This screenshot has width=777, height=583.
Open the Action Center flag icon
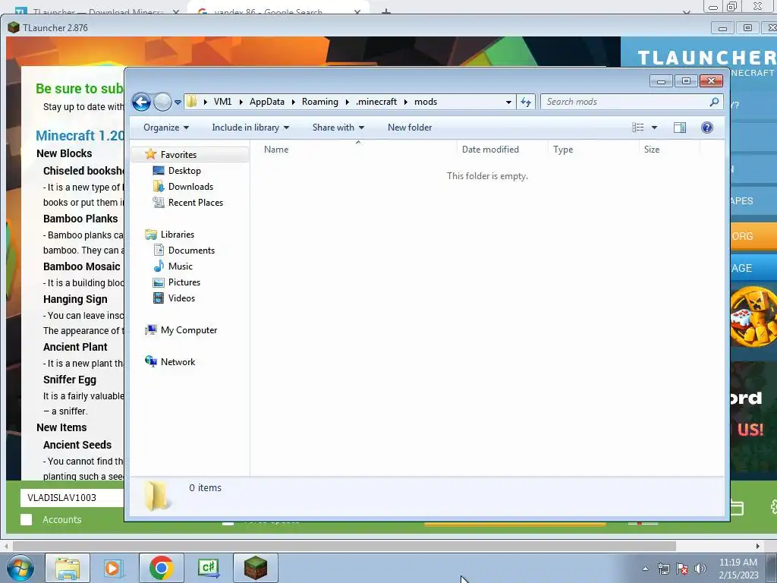click(x=682, y=569)
